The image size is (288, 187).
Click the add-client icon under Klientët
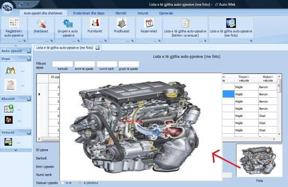pyautogui.click(x=9, y=109)
